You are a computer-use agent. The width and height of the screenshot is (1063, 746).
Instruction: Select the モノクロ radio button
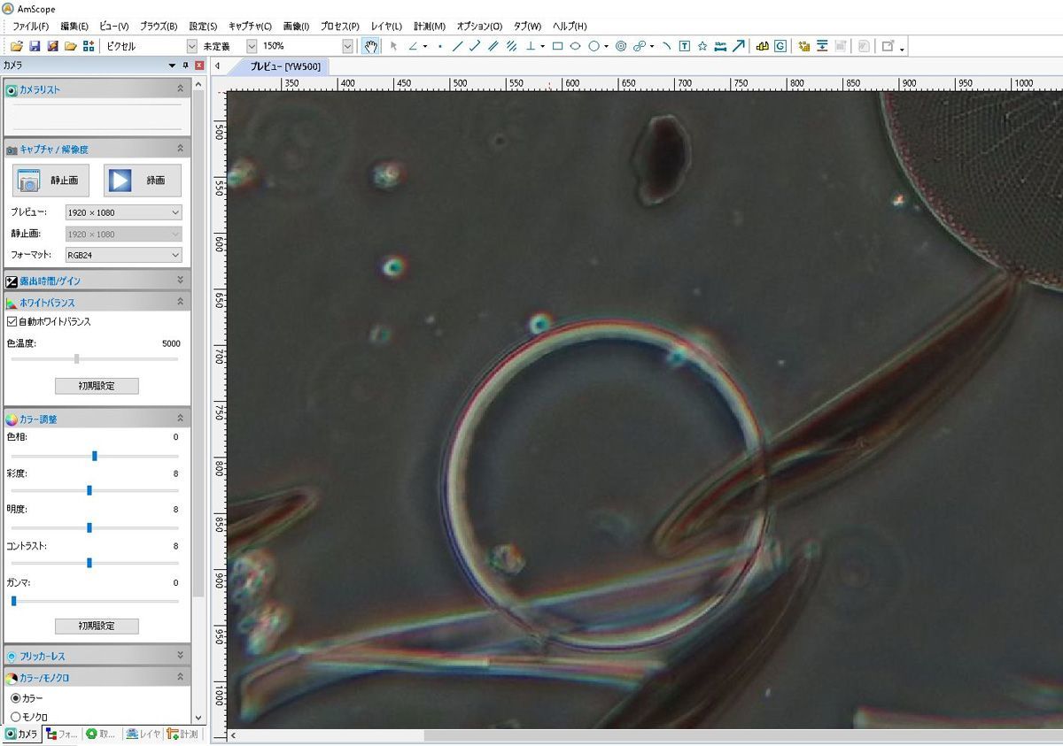[x=15, y=718]
